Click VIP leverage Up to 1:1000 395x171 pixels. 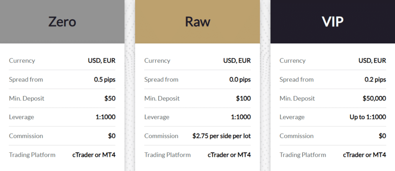coord(368,117)
